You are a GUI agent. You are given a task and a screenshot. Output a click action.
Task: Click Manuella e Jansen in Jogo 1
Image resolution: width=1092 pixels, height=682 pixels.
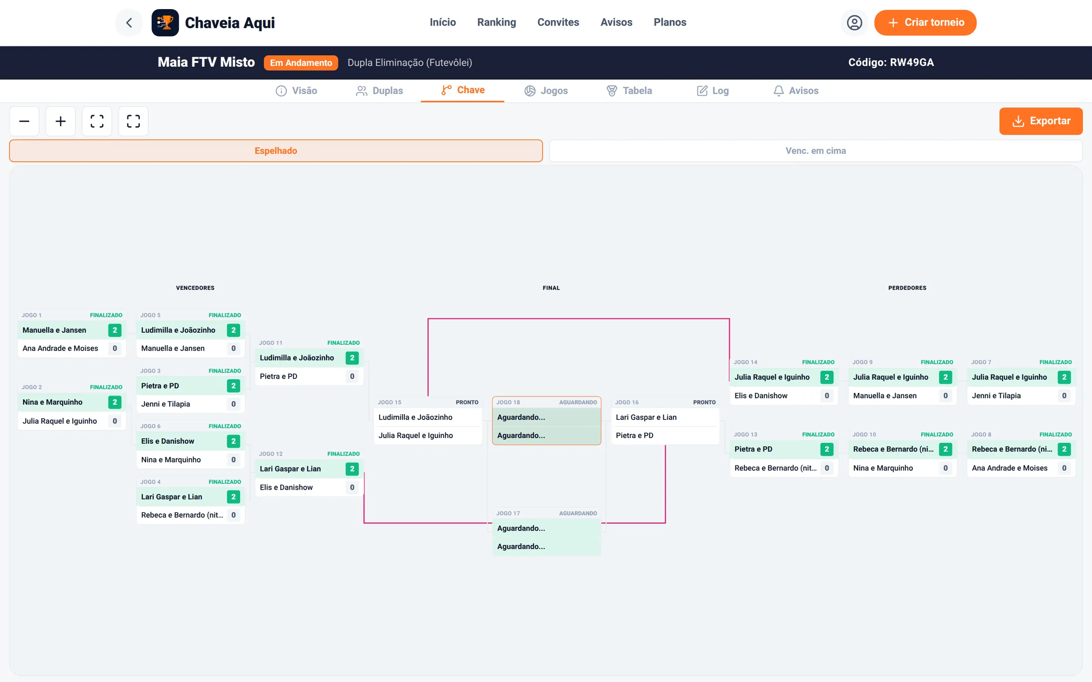pyautogui.click(x=71, y=330)
